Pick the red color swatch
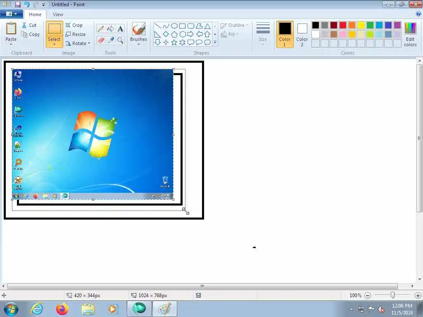The height and width of the screenshot is (317, 423). click(x=343, y=25)
